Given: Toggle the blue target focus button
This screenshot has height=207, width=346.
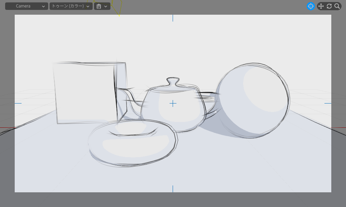Looking at the screenshot, I should [x=311, y=6].
